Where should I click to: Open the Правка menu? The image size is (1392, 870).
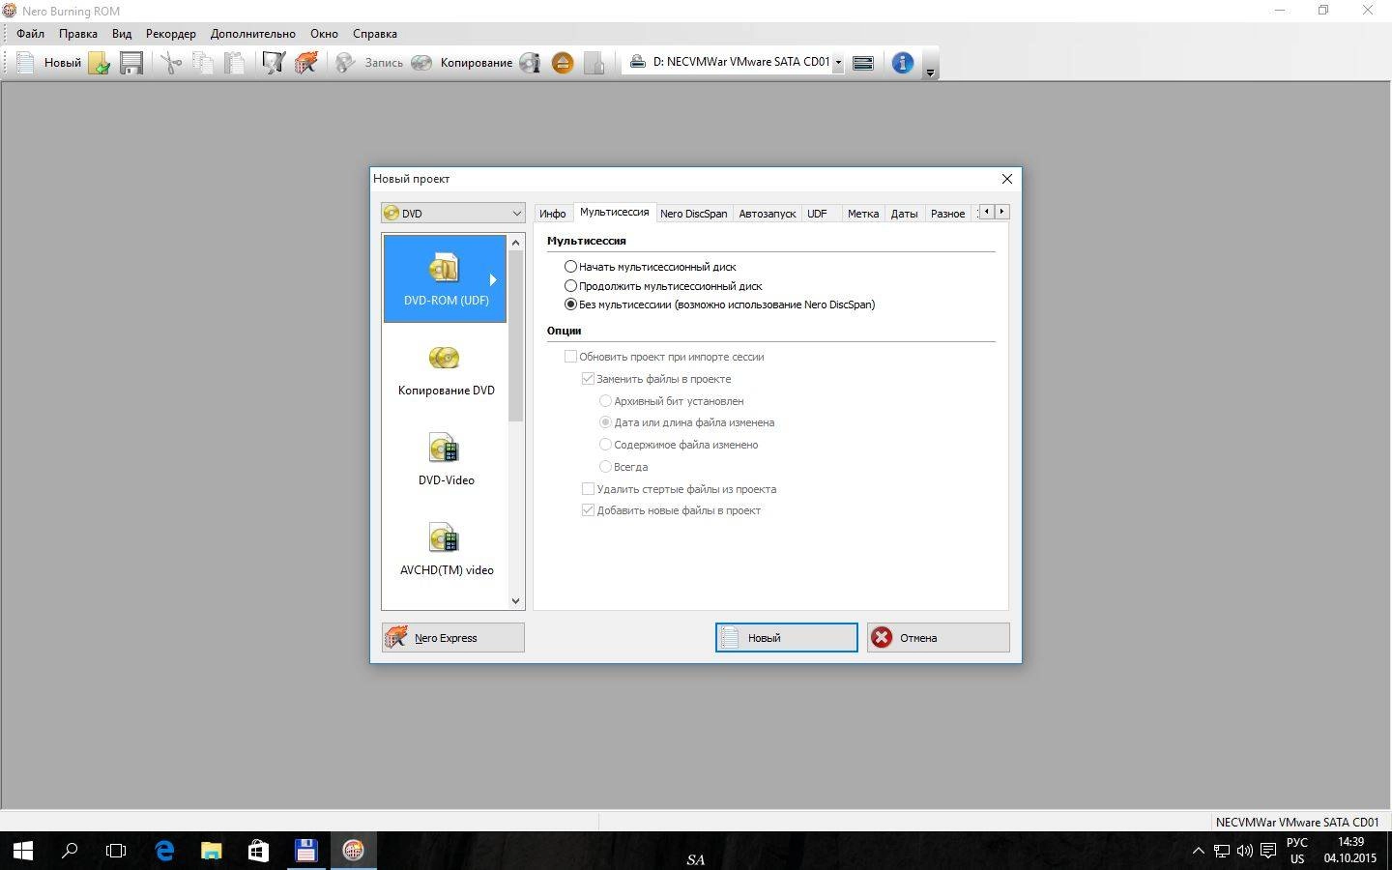coord(77,33)
